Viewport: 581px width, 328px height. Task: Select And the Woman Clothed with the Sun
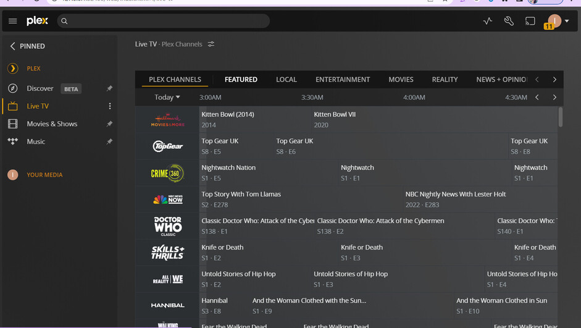[352, 306]
